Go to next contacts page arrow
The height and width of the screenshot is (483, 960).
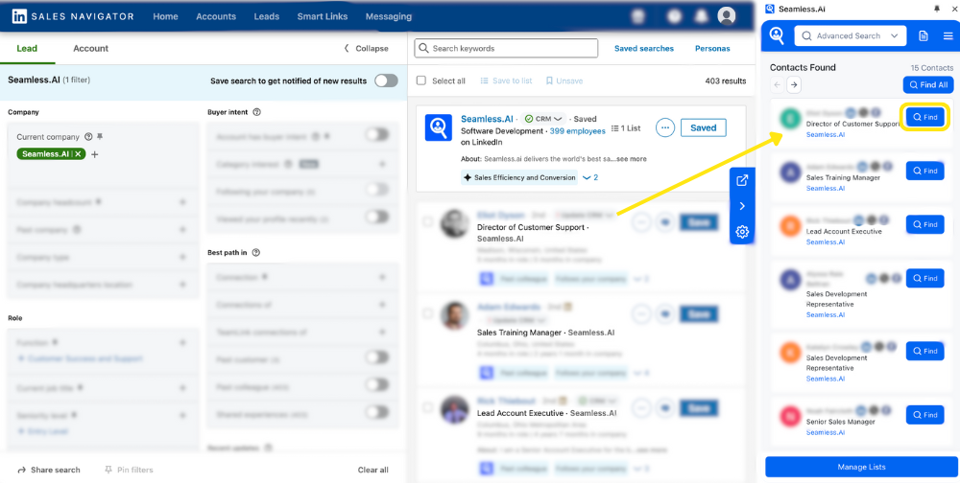pyautogui.click(x=794, y=85)
